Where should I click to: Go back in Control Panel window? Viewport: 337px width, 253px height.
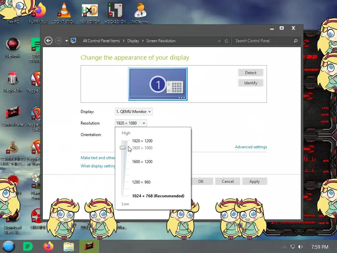[48, 41]
